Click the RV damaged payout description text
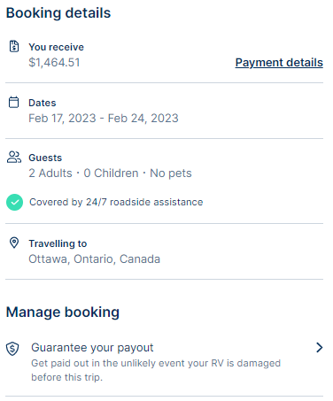This screenshot has height=401, width=333. 156,370
